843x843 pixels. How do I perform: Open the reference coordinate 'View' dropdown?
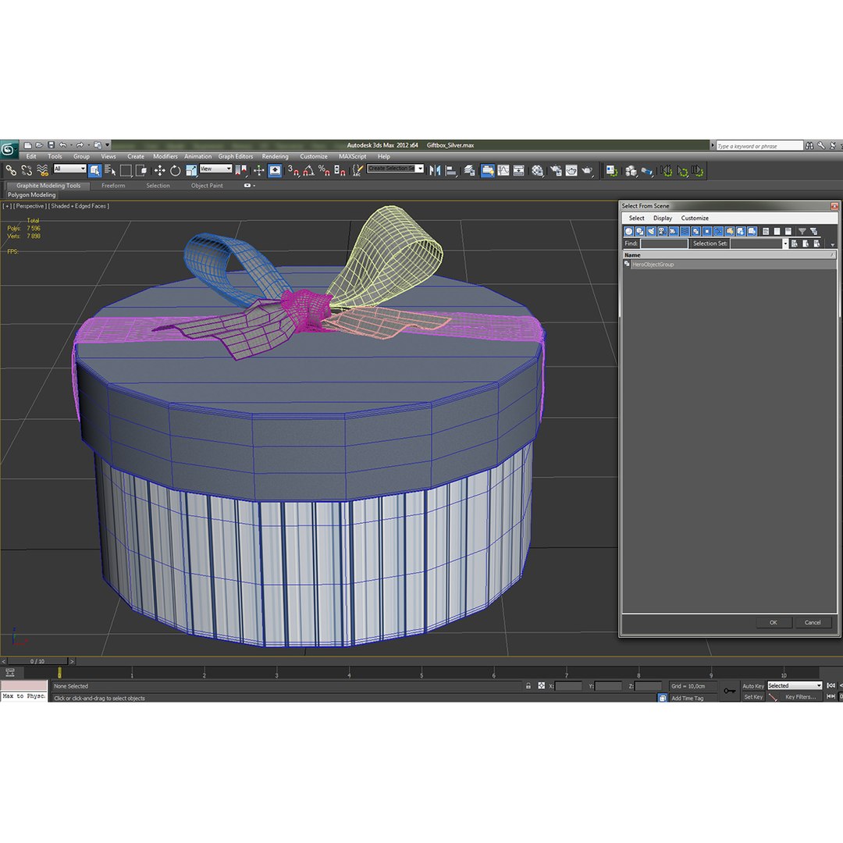215,169
